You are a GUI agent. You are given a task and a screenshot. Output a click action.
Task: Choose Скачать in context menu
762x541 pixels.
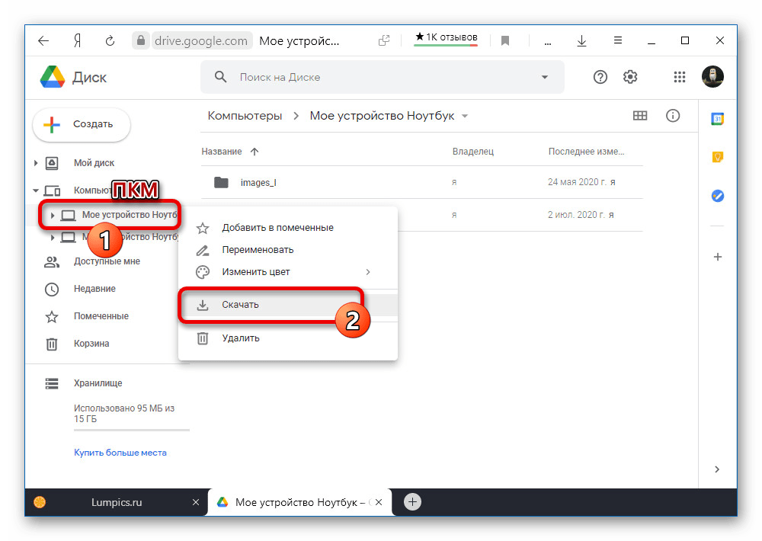(x=288, y=305)
